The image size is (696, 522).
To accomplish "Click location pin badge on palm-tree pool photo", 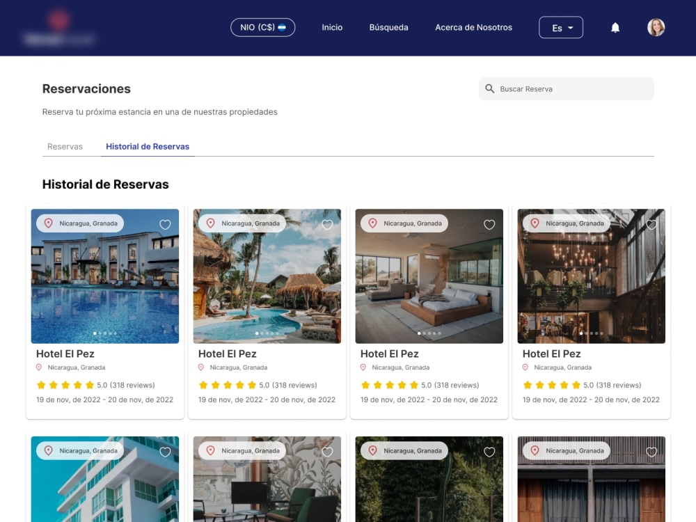I will pos(242,223).
